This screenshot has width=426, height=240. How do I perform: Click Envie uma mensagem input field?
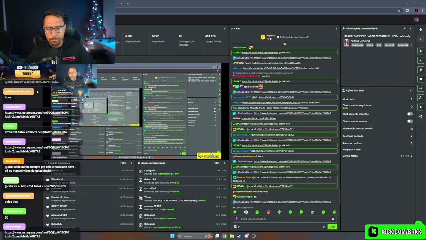point(285,219)
